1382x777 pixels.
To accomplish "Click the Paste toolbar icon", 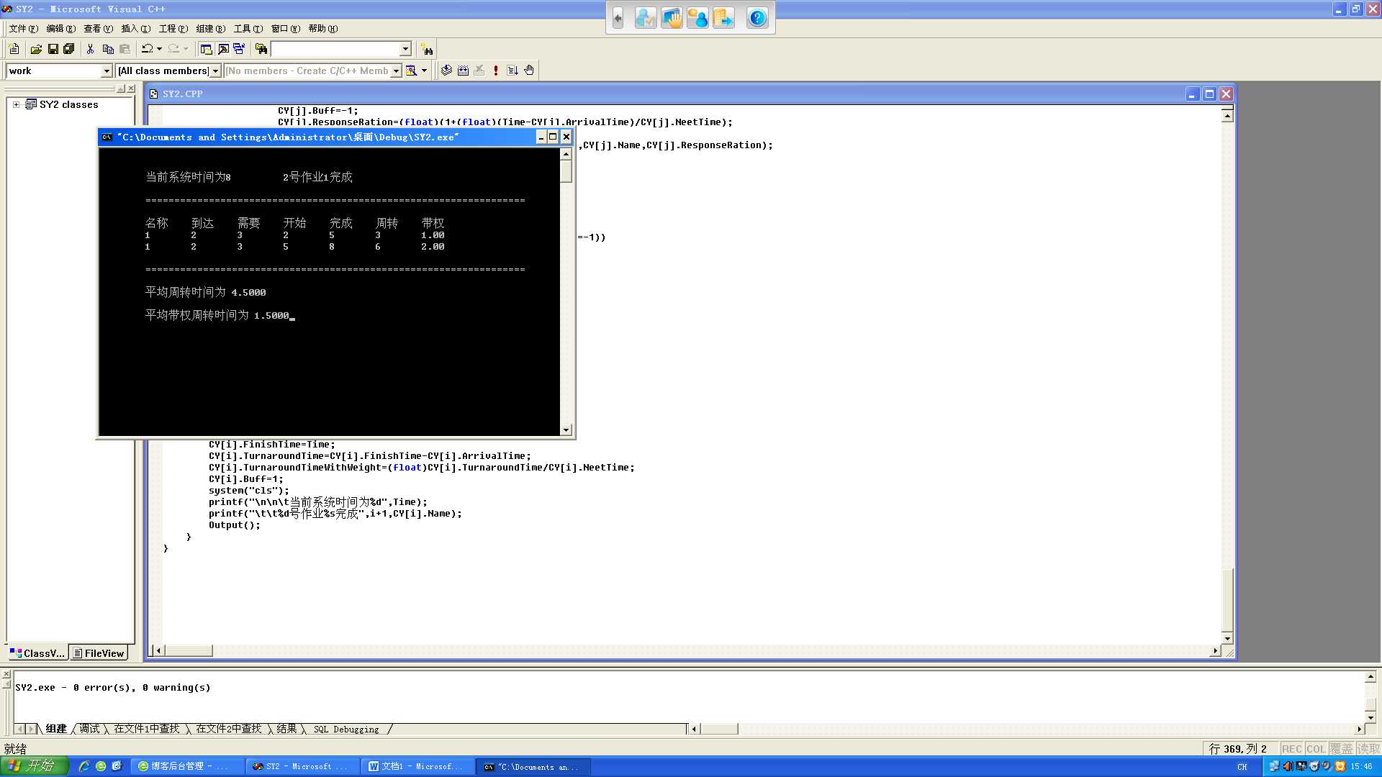I will click(125, 49).
